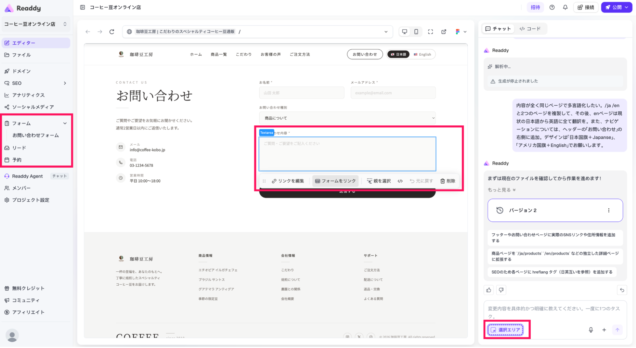This screenshot has height=348, width=636.
Task: Choose suggestion about hreflang タグ
Action: pyautogui.click(x=552, y=272)
